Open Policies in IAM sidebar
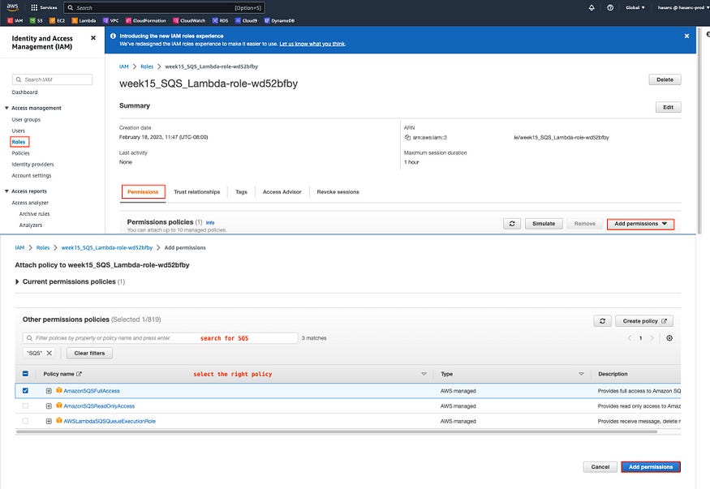Viewport: 710px width, 489px height. (x=20, y=153)
